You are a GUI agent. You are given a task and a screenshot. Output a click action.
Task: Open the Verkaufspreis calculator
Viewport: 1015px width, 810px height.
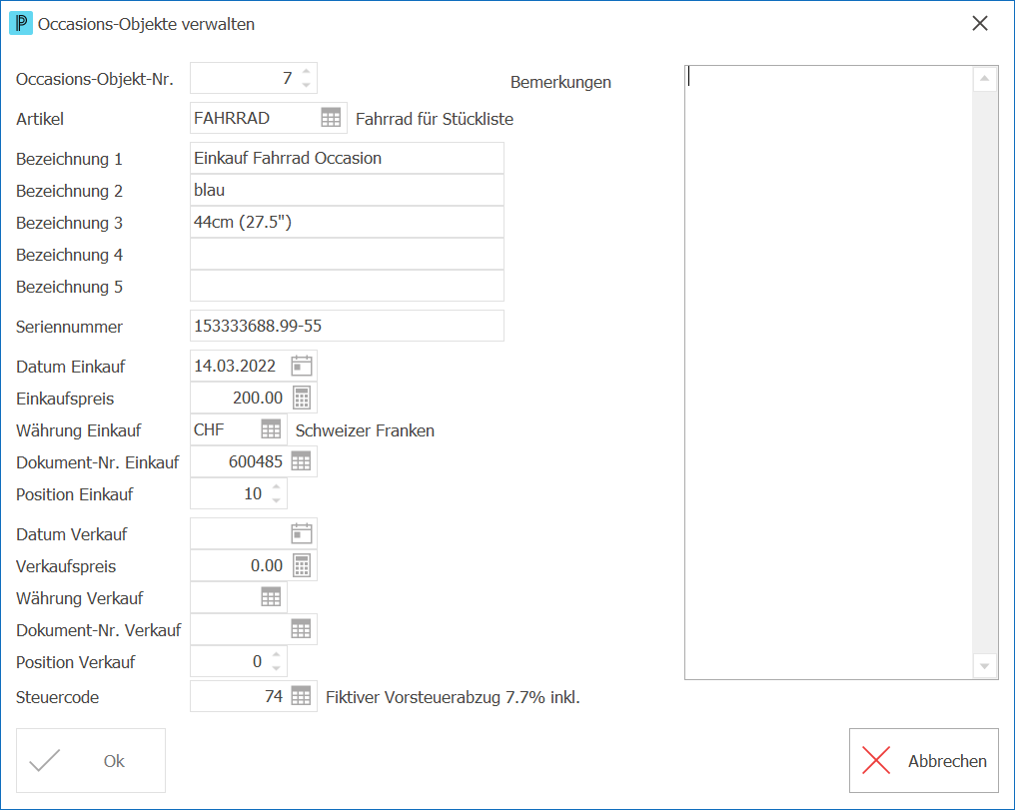302,566
